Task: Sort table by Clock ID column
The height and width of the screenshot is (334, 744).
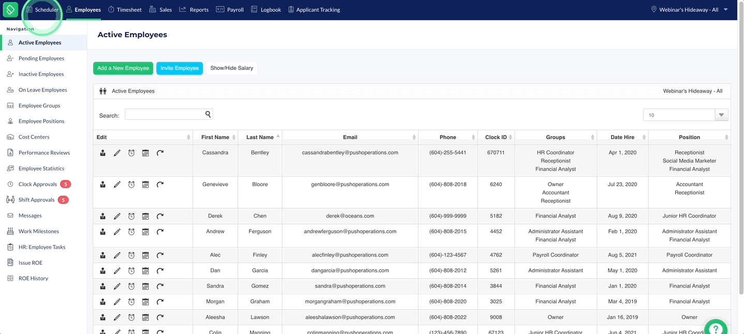Action: tap(496, 137)
